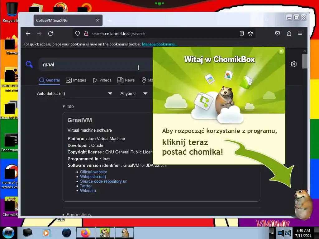Screen dimensions: 319x239
Task: Click the insecure connection padlock icon
Action: 86,34
